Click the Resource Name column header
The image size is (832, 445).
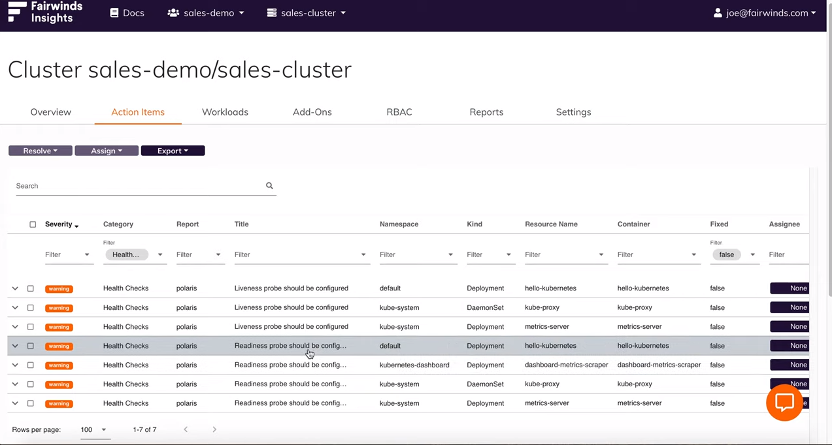tap(551, 224)
